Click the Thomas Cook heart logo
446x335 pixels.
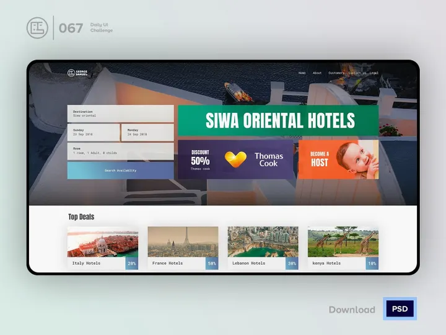(235, 159)
